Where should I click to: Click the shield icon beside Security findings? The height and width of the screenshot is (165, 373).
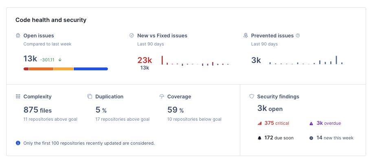tap(252, 97)
